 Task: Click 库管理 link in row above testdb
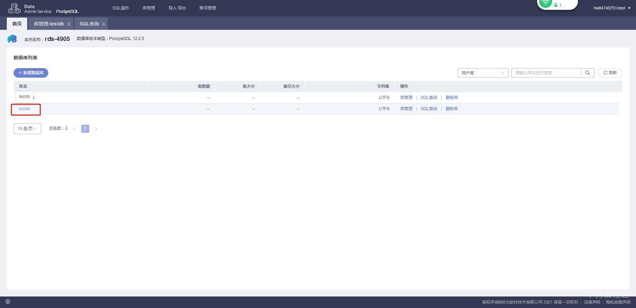pyautogui.click(x=406, y=98)
